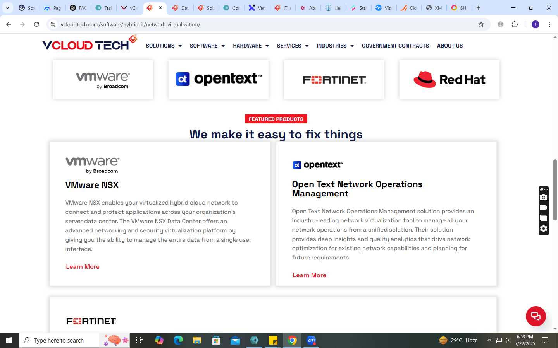Open Chrome profile avatar

coord(536,24)
